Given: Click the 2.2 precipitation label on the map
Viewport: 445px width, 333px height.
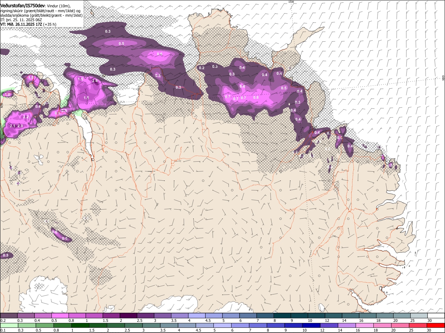Looking at the screenshot, I should (25, 117).
